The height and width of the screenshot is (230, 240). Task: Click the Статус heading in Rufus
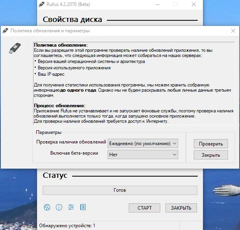(x=55, y=175)
